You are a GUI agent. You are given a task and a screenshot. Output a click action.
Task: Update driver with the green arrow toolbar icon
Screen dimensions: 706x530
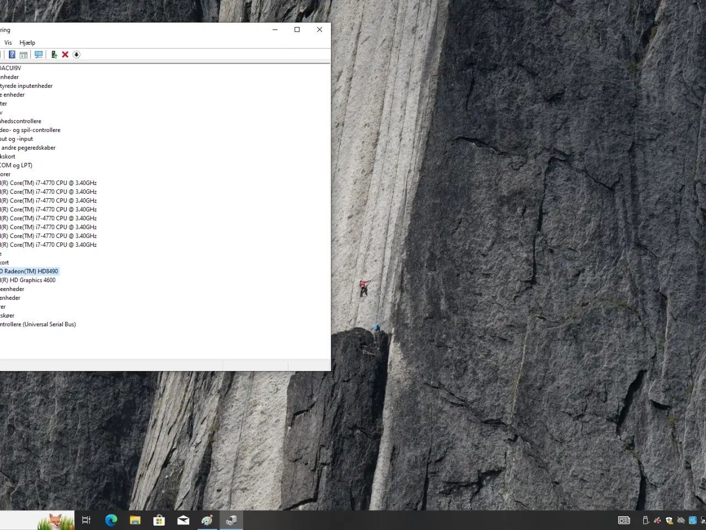click(x=54, y=54)
